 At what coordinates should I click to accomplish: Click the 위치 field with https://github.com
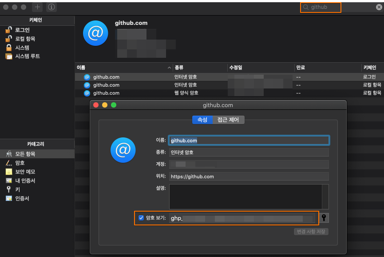coord(249,177)
